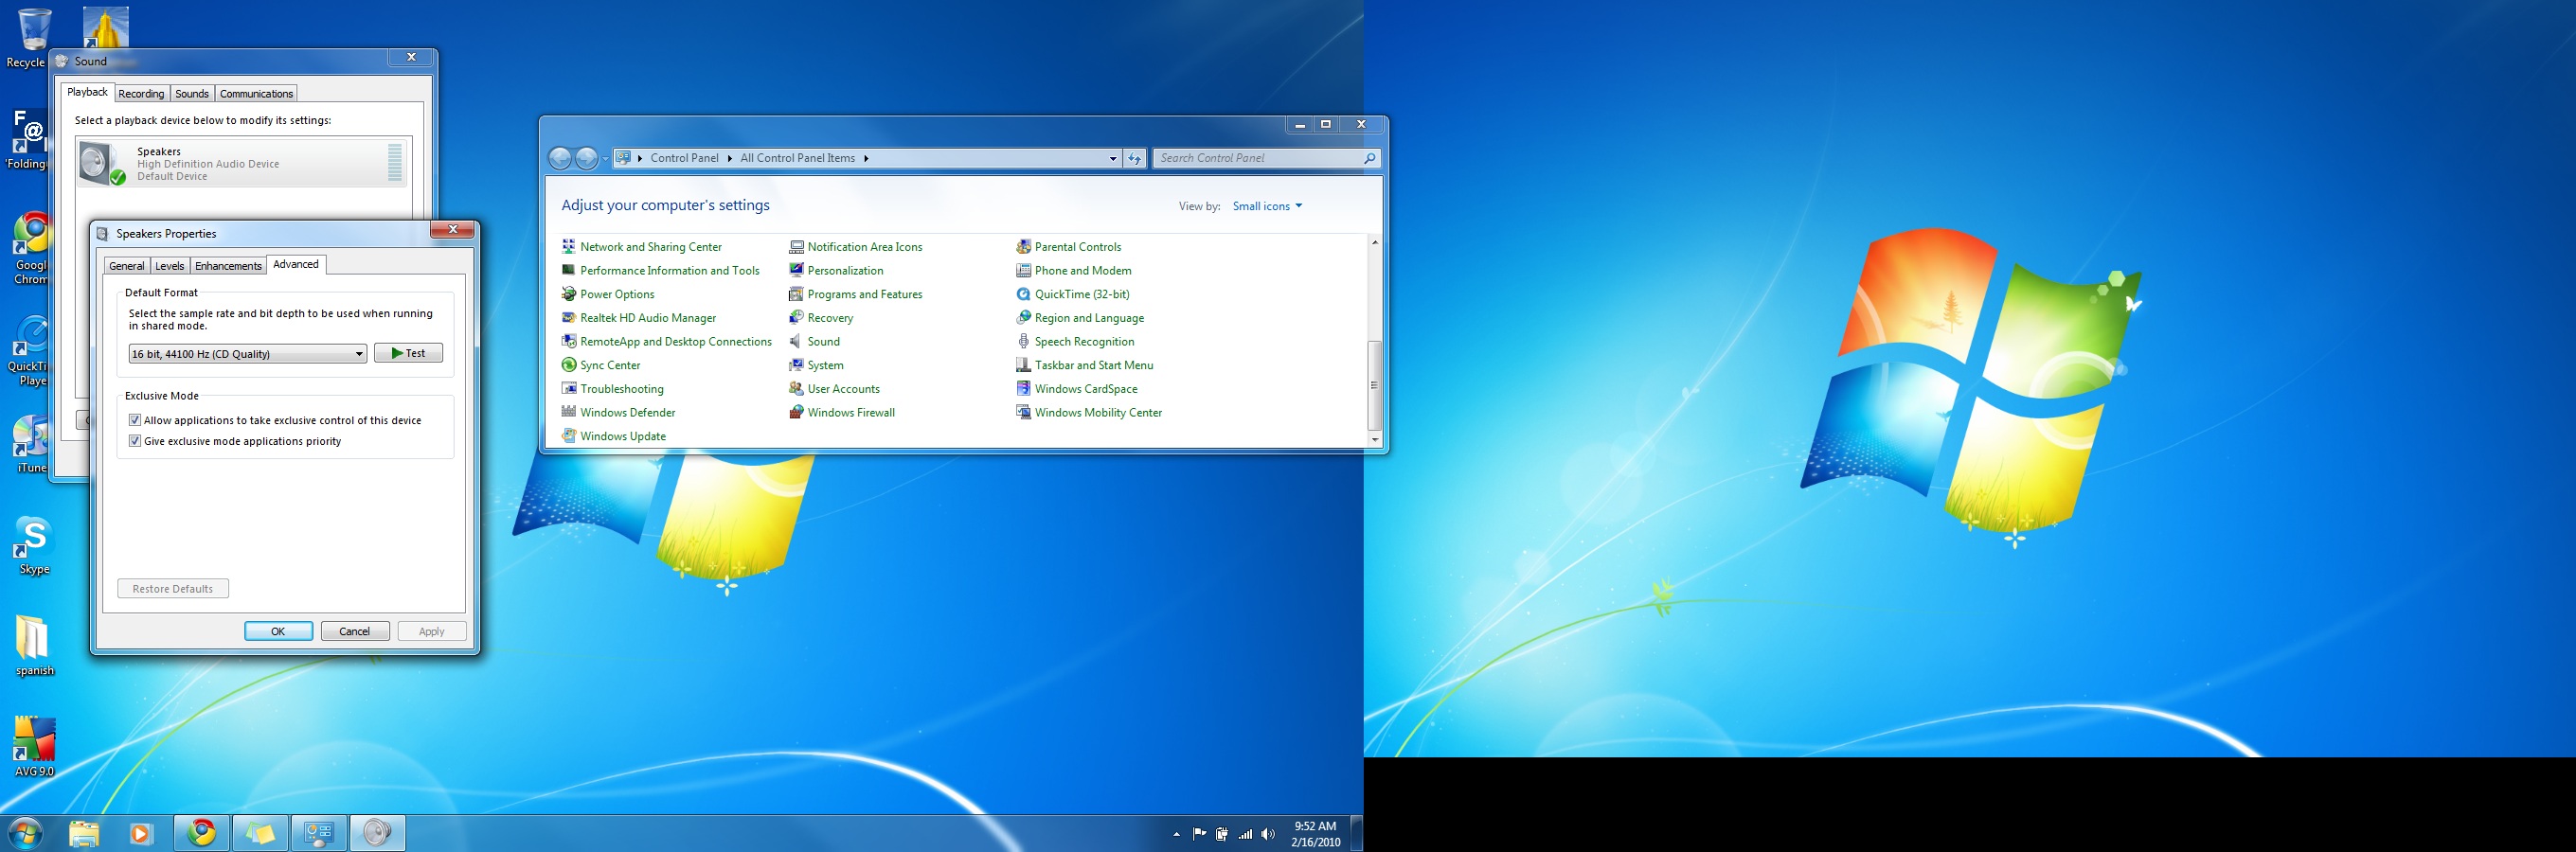Click the Test button
The image size is (2576, 852).
[x=408, y=353]
